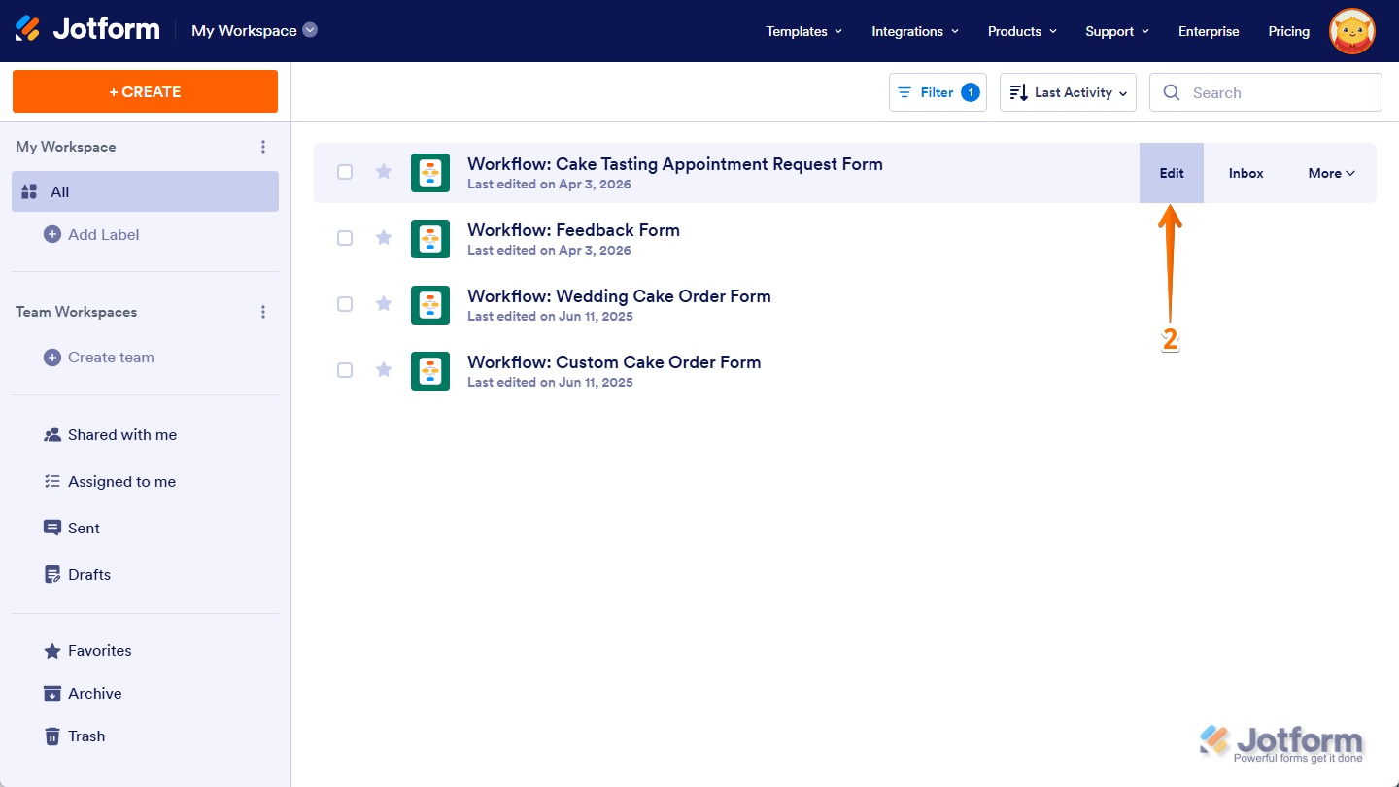Image resolution: width=1399 pixels, height=787 pixels.
Task: Click the Add Label plus icon
Action: click(x=51, y=234)
